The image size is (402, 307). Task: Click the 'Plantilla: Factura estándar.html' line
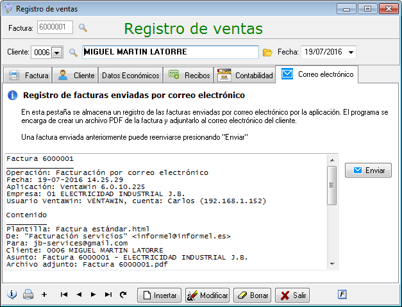[78, 229]
